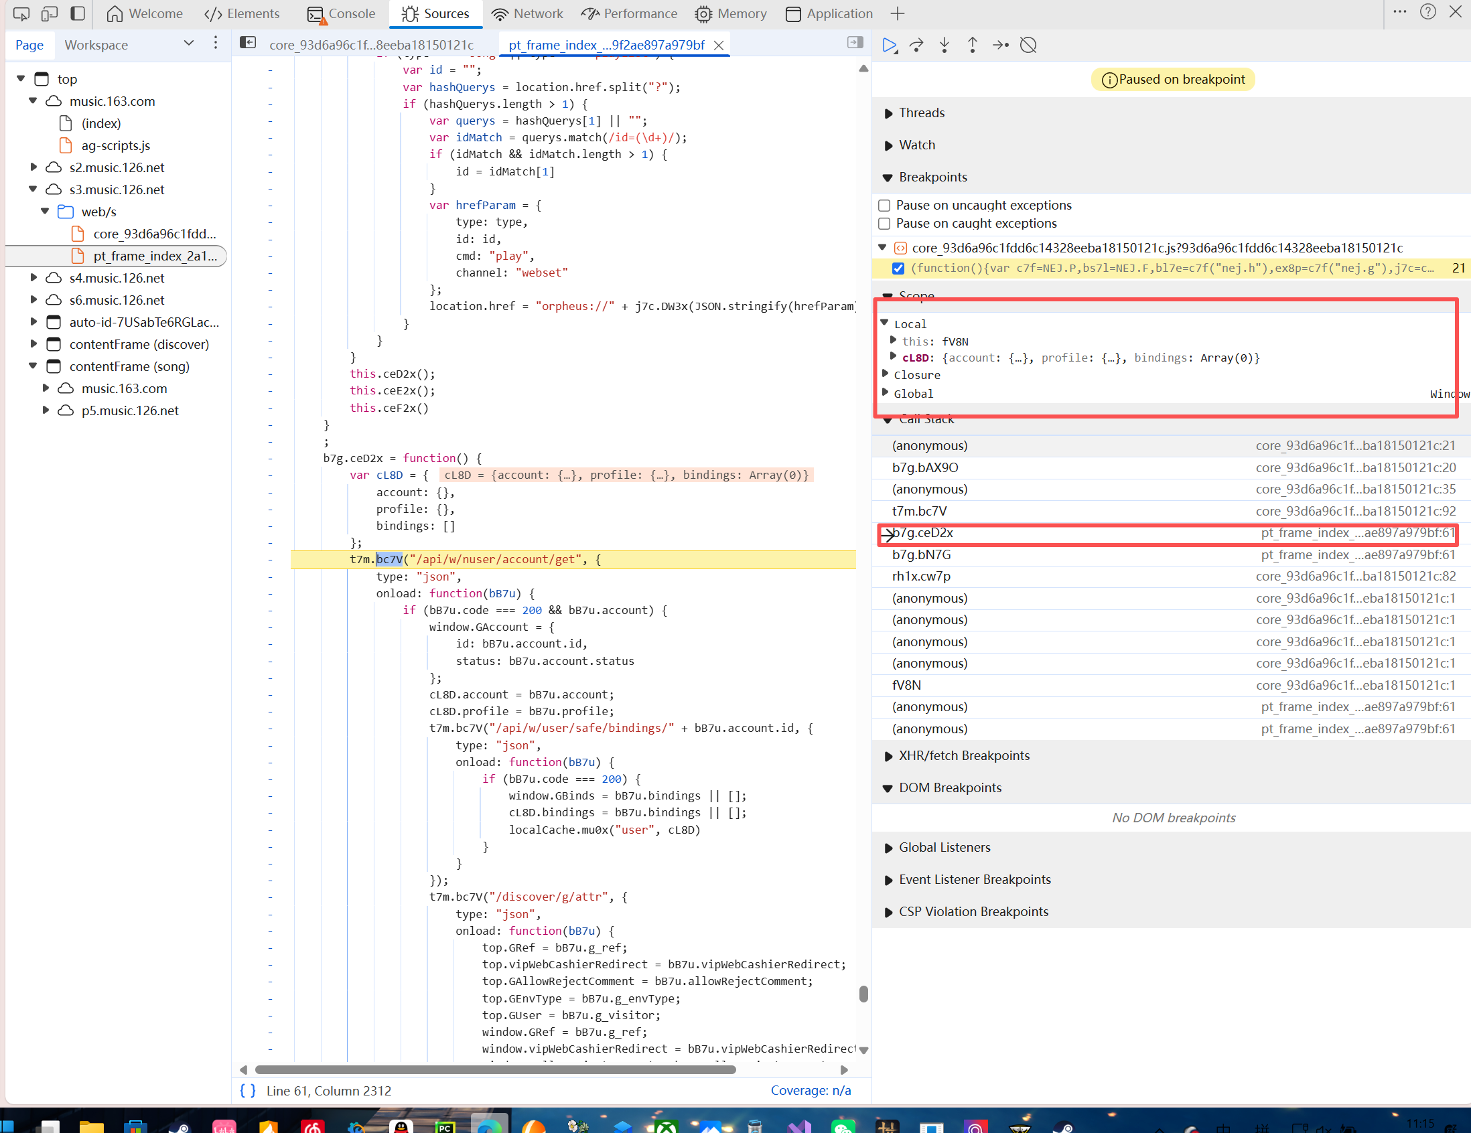
Task: Open the Workspace tab in navigator
Action: click(x=96, y=45)
